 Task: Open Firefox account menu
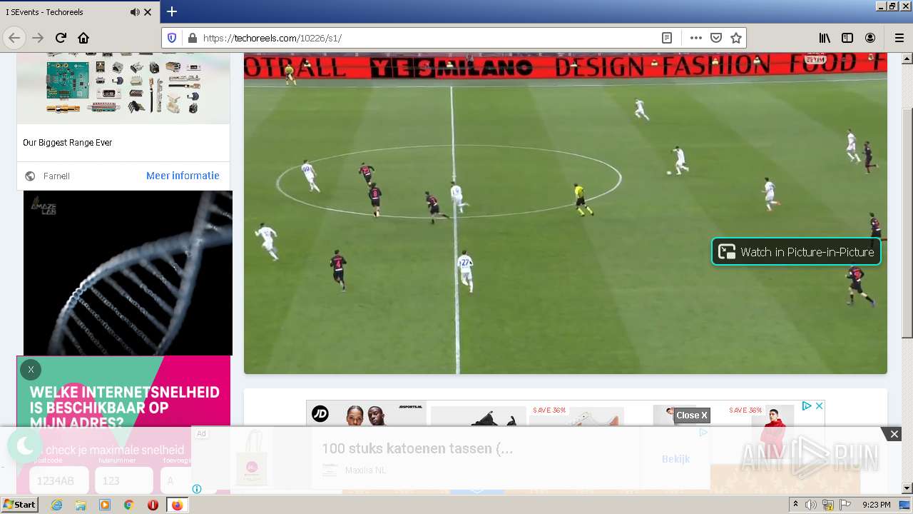(870, 38)
